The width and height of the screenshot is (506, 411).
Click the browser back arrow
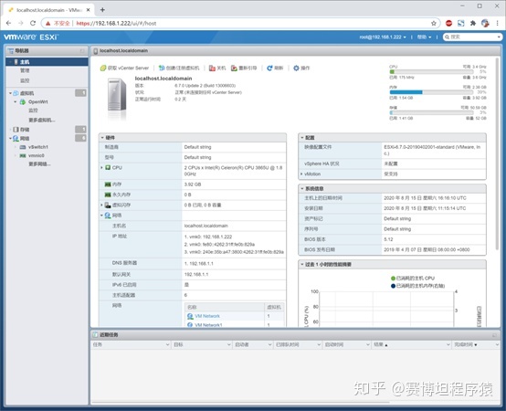tap(9, 23)
